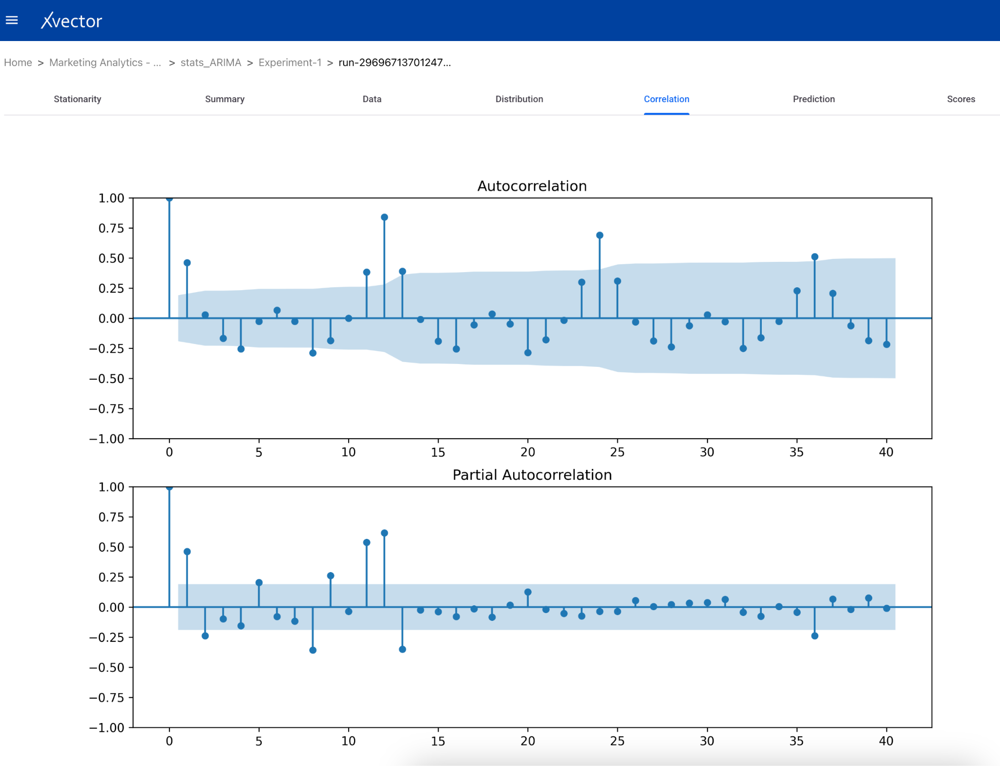Click the lag 1 point in Autocorrelation plot
The height and width of the screenshot is (766, 1000).
coord(187,263)
